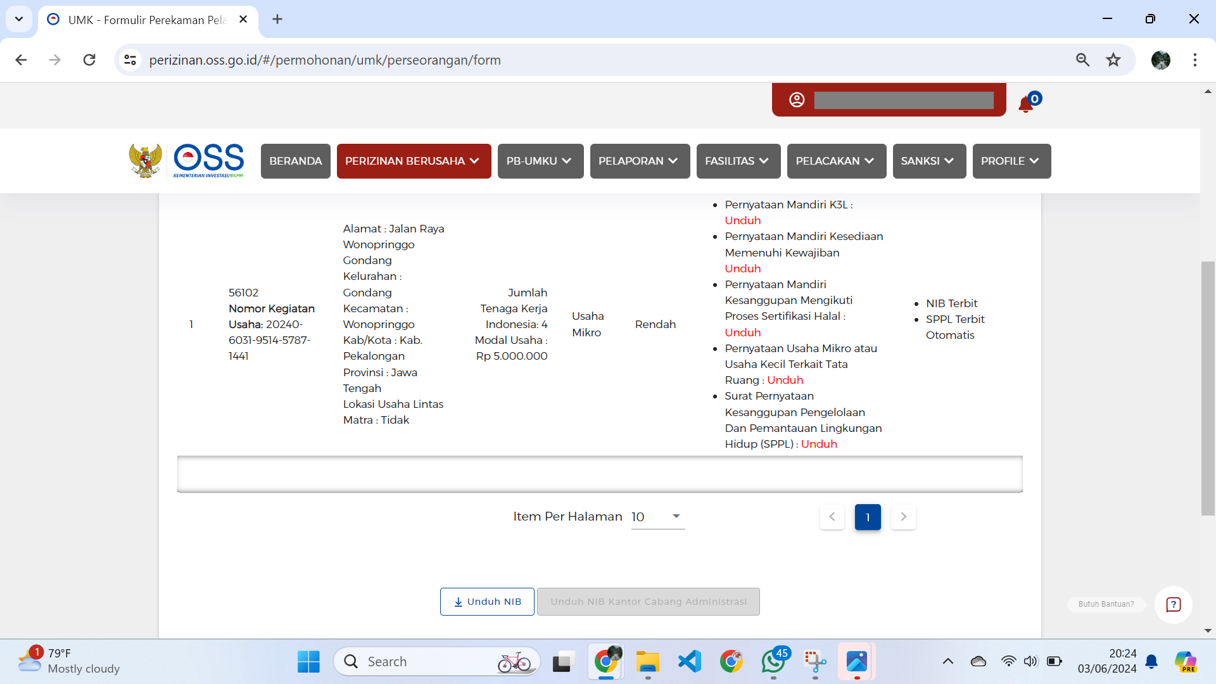Viewport: 1216px width, 684px height.
Task: Open Wi-Fi network tray icon
Action: pyautogui.click(x=1008, y=662)
